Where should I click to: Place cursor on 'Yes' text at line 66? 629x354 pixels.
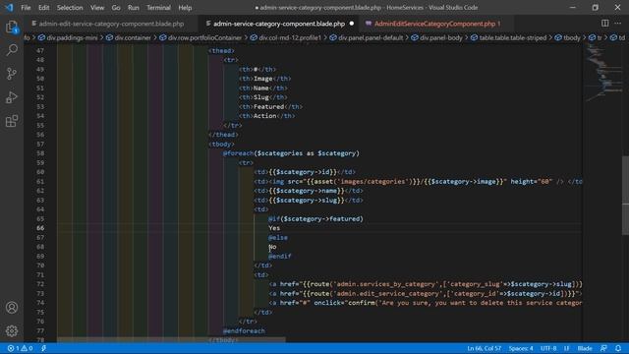274,228
